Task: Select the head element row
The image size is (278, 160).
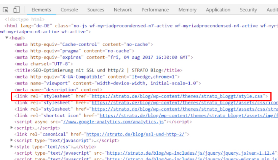Action: 17,38
